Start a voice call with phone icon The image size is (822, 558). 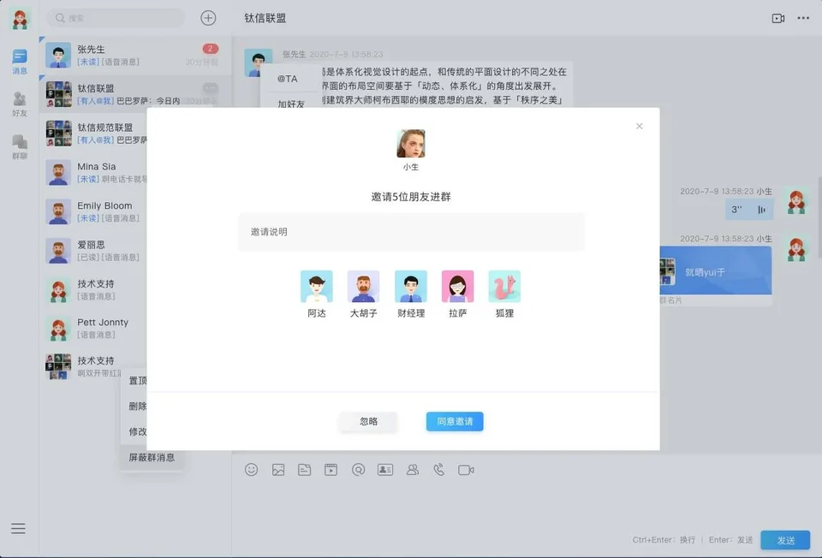point(438,470)
